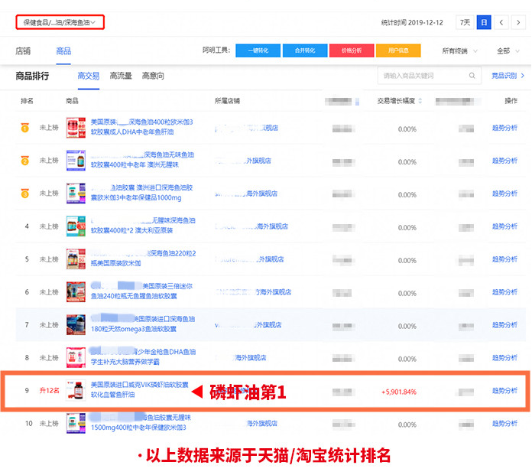Switch to the 店铺 tab
The width and height of the screenshot is (532, 475).
(x=24, y=51)
